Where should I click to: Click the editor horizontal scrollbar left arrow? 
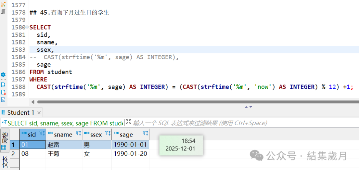(33, 102)
